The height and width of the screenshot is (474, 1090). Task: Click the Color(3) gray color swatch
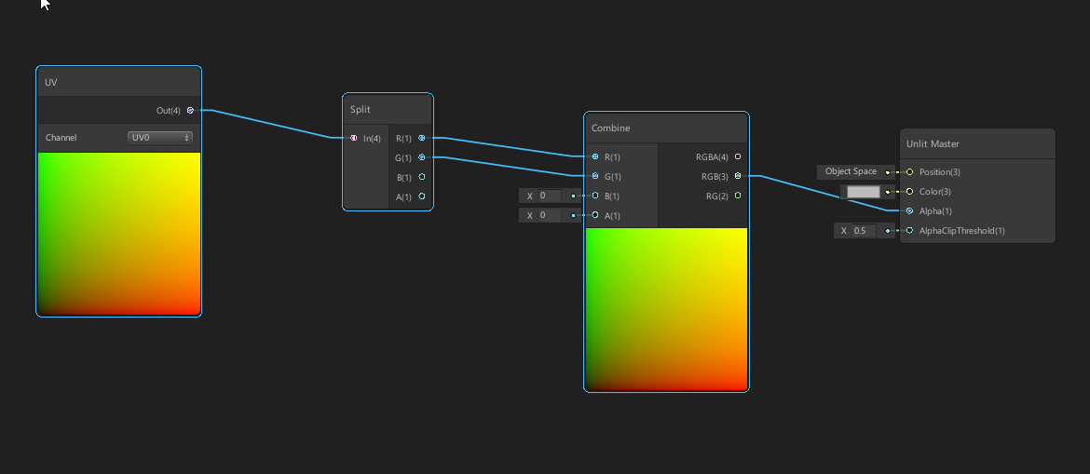[863, 191]
